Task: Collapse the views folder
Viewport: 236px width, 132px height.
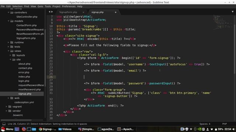Action: (8, 51)
